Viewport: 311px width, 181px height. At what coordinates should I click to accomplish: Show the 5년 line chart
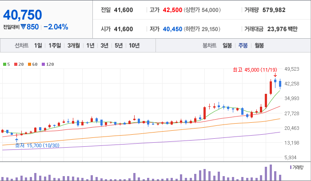(119, 45)
